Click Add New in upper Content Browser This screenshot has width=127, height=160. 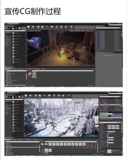click(8, 69)
